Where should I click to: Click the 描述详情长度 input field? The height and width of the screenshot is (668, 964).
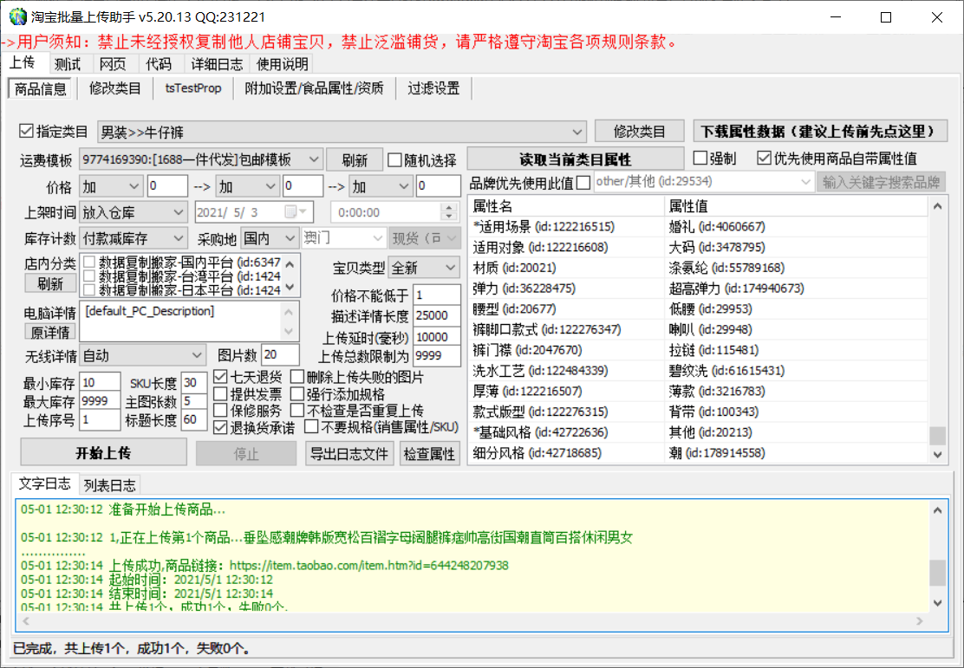click(x=437, y=315)
